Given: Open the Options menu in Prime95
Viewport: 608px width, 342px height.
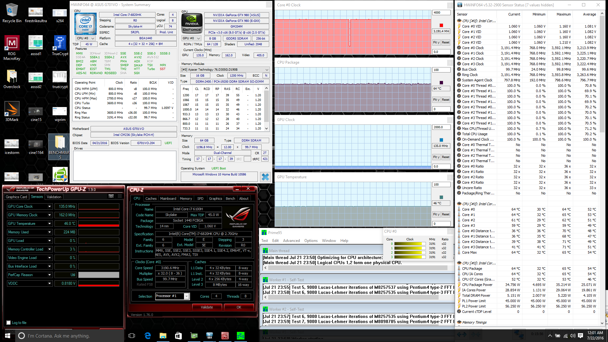Looking at the screenshot, I should point(311,241).
